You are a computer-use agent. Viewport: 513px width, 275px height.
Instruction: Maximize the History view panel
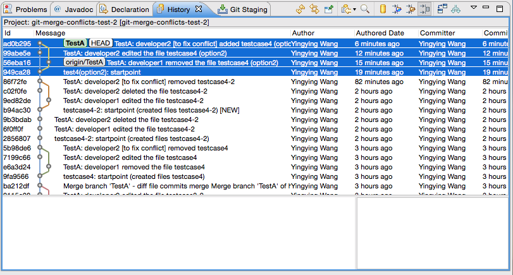coord(500,9)
